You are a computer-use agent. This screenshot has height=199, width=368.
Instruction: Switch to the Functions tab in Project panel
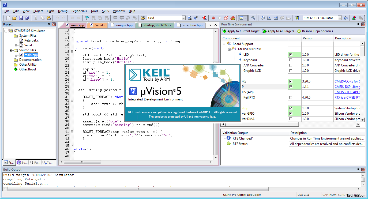coord(35,162)
